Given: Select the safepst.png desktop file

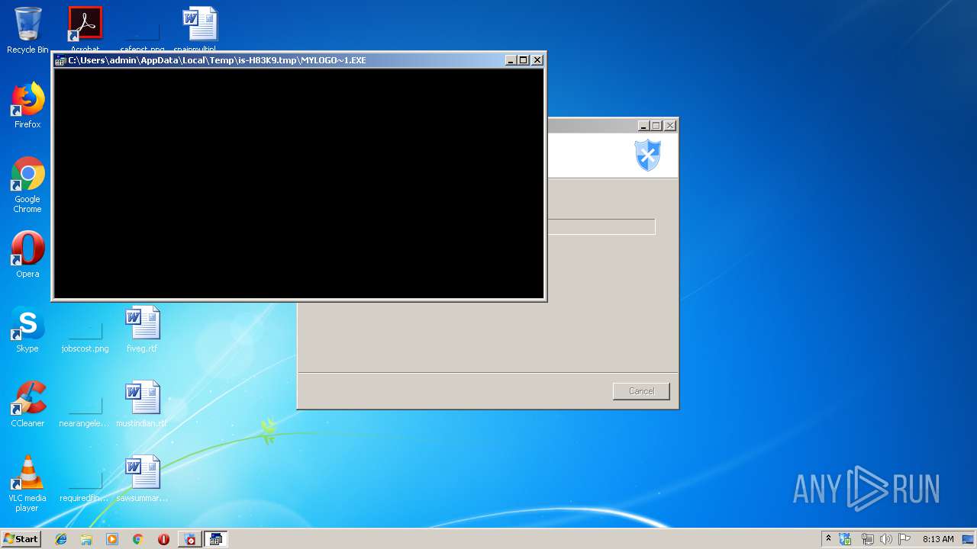Looking at the screenshot, I should (x=142, y=30).
